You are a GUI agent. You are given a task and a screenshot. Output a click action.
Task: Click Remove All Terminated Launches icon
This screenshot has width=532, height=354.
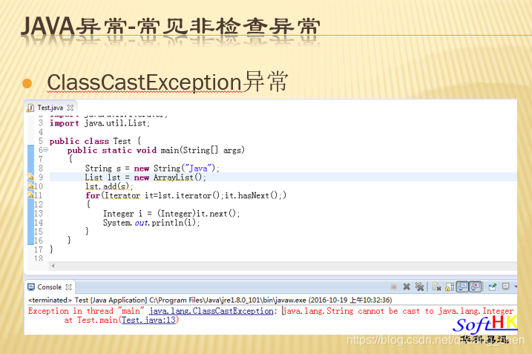point(419,287)
